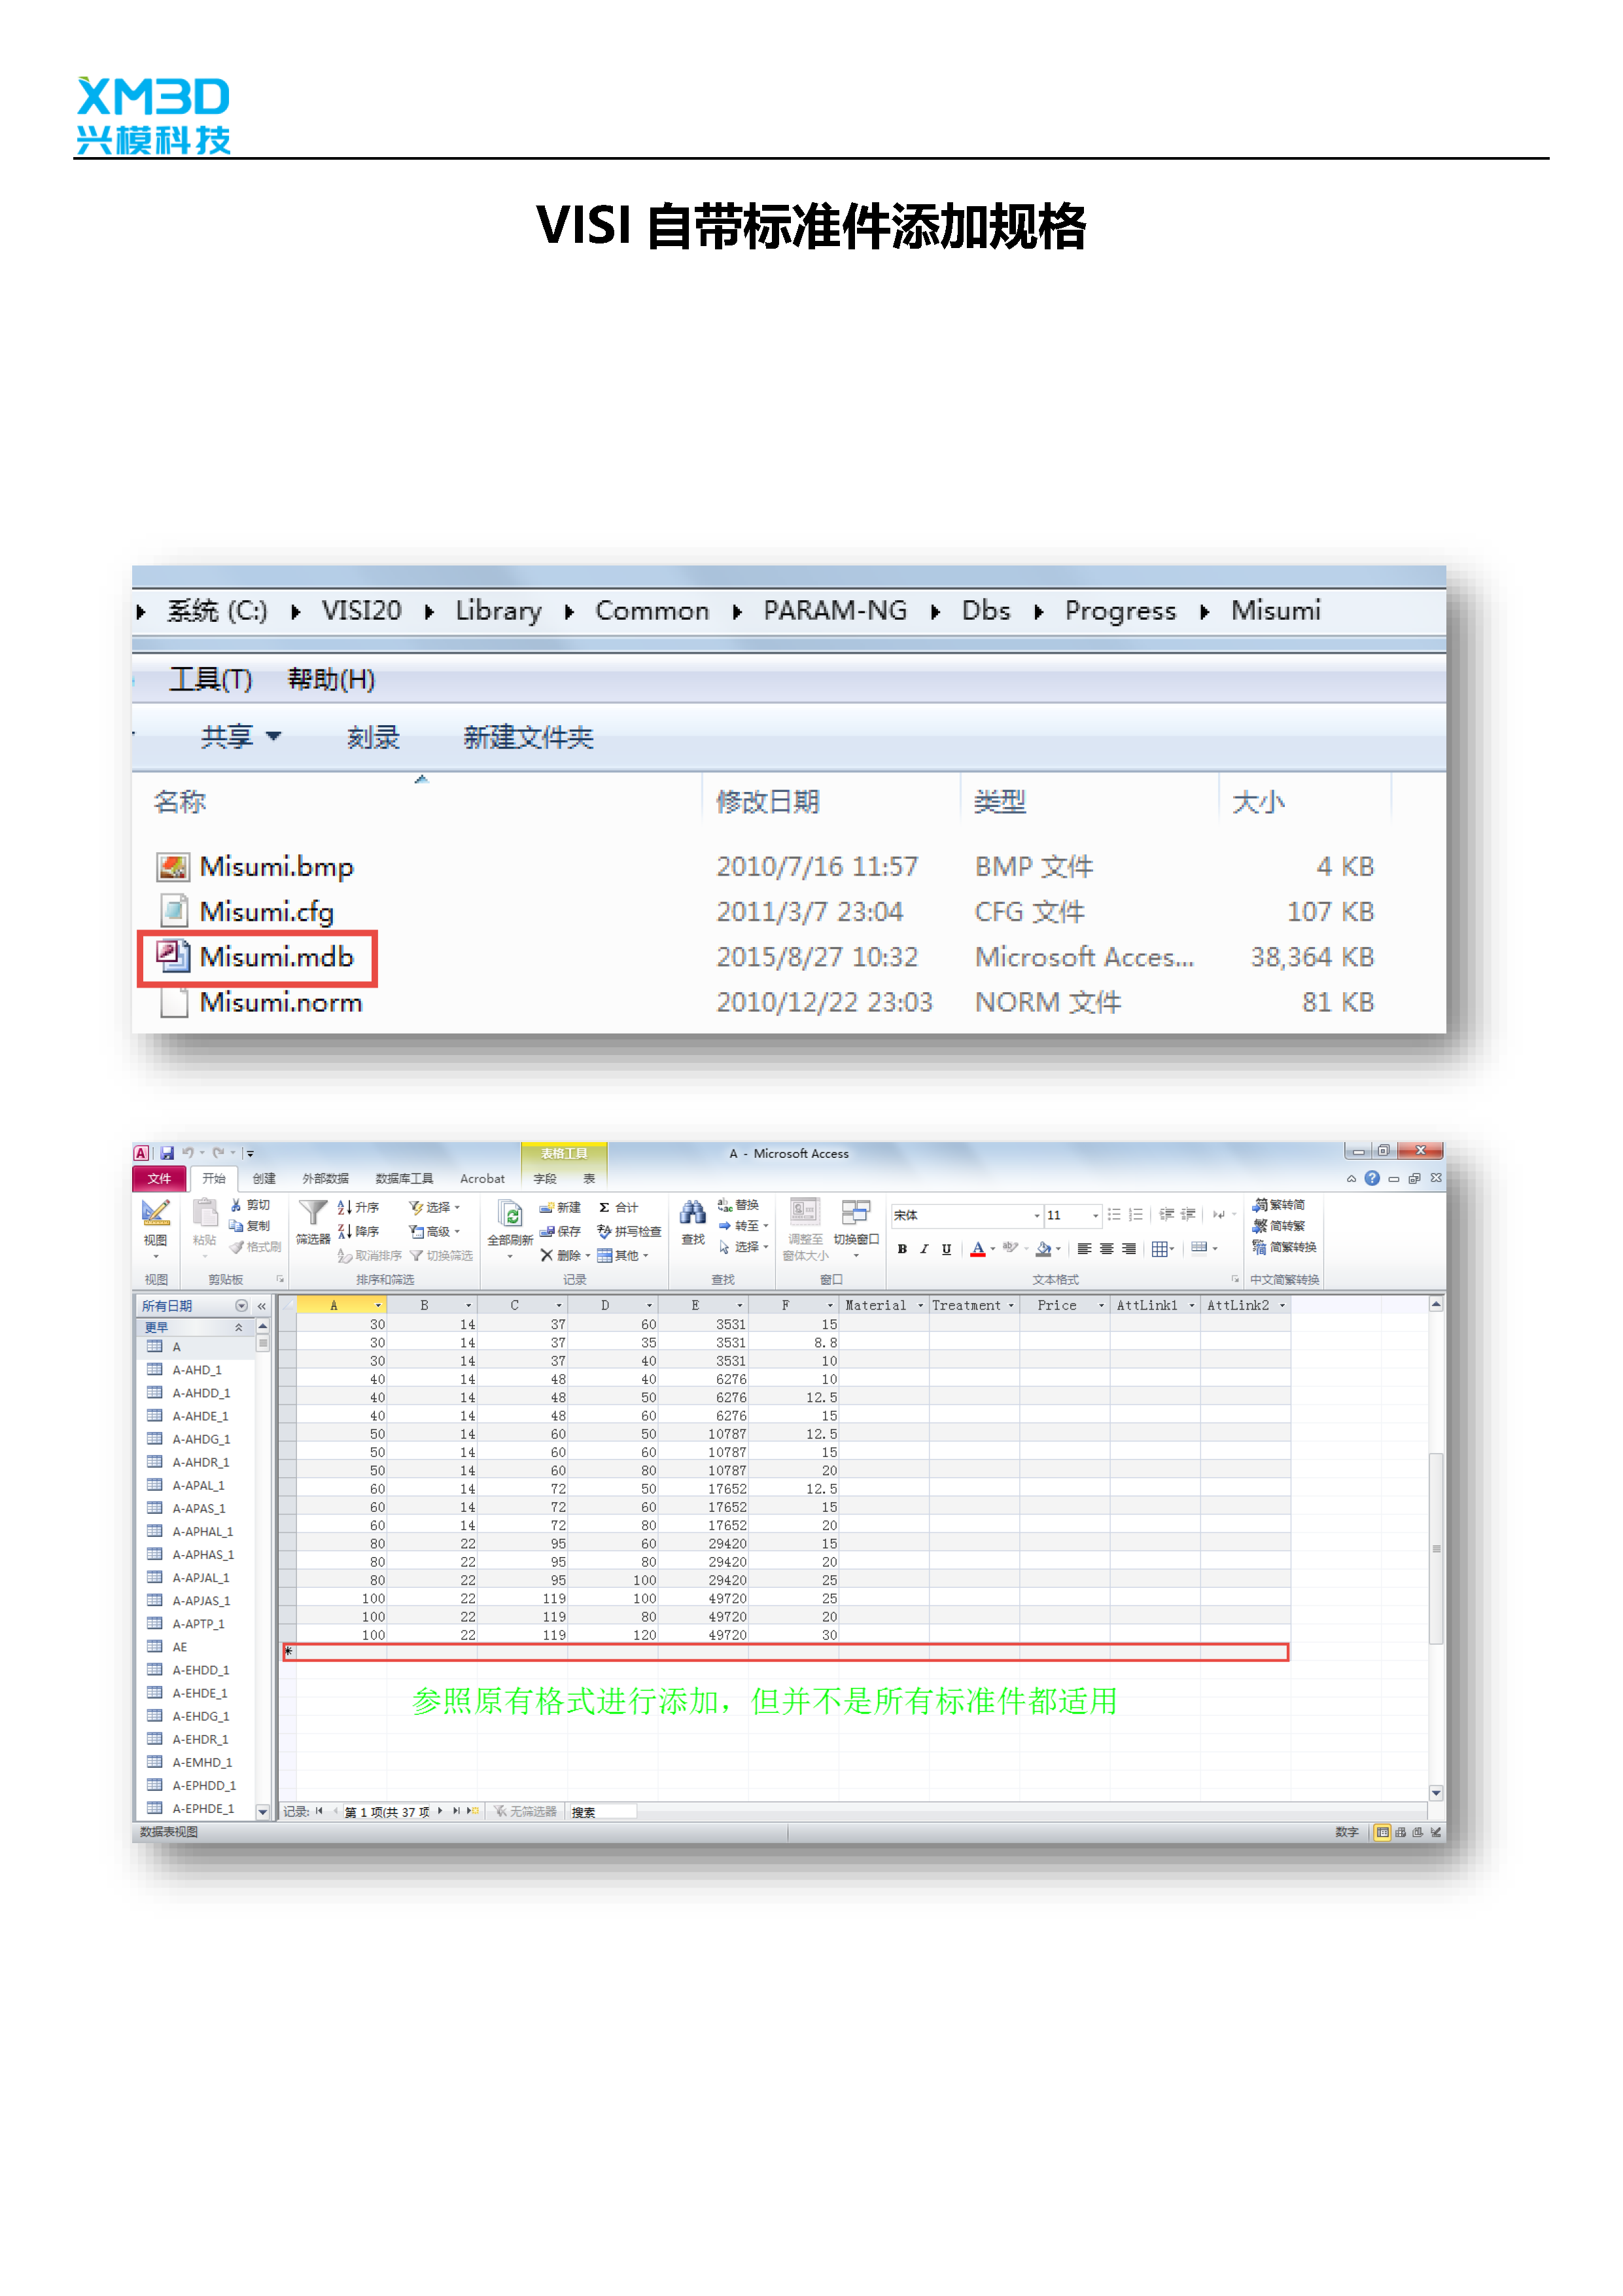
Task: Open Material column header dropdown arrow
Action: pos(920,1305)
